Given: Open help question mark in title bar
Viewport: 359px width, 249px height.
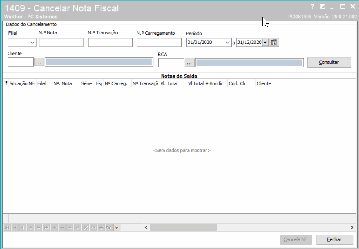Looking at the screenshot, I should click(312, 6).
